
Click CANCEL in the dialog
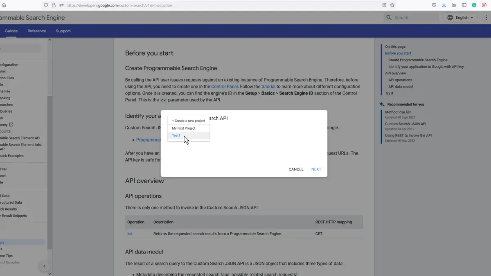tap(296, 169)
